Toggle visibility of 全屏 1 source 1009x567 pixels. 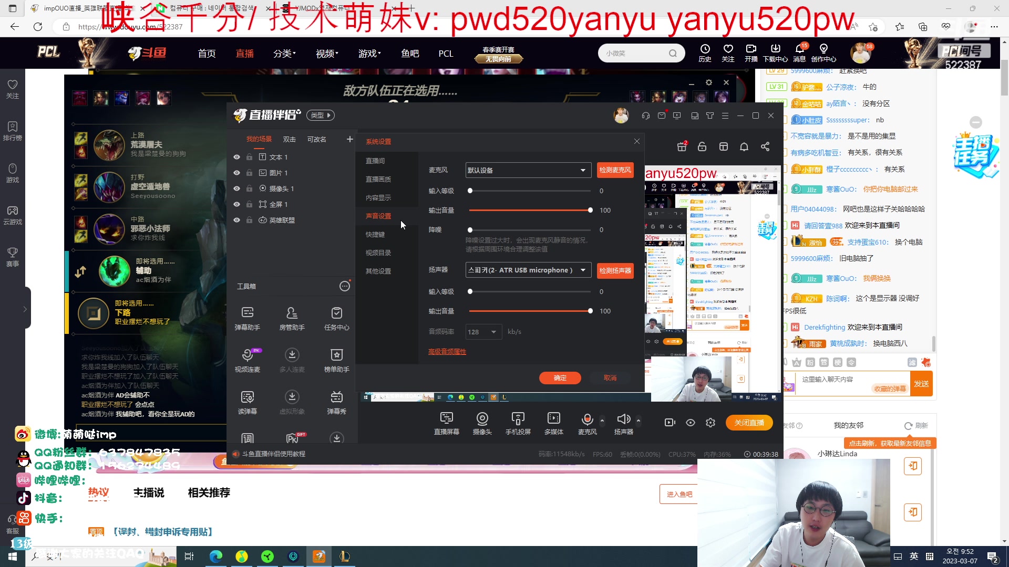[236, 204]
